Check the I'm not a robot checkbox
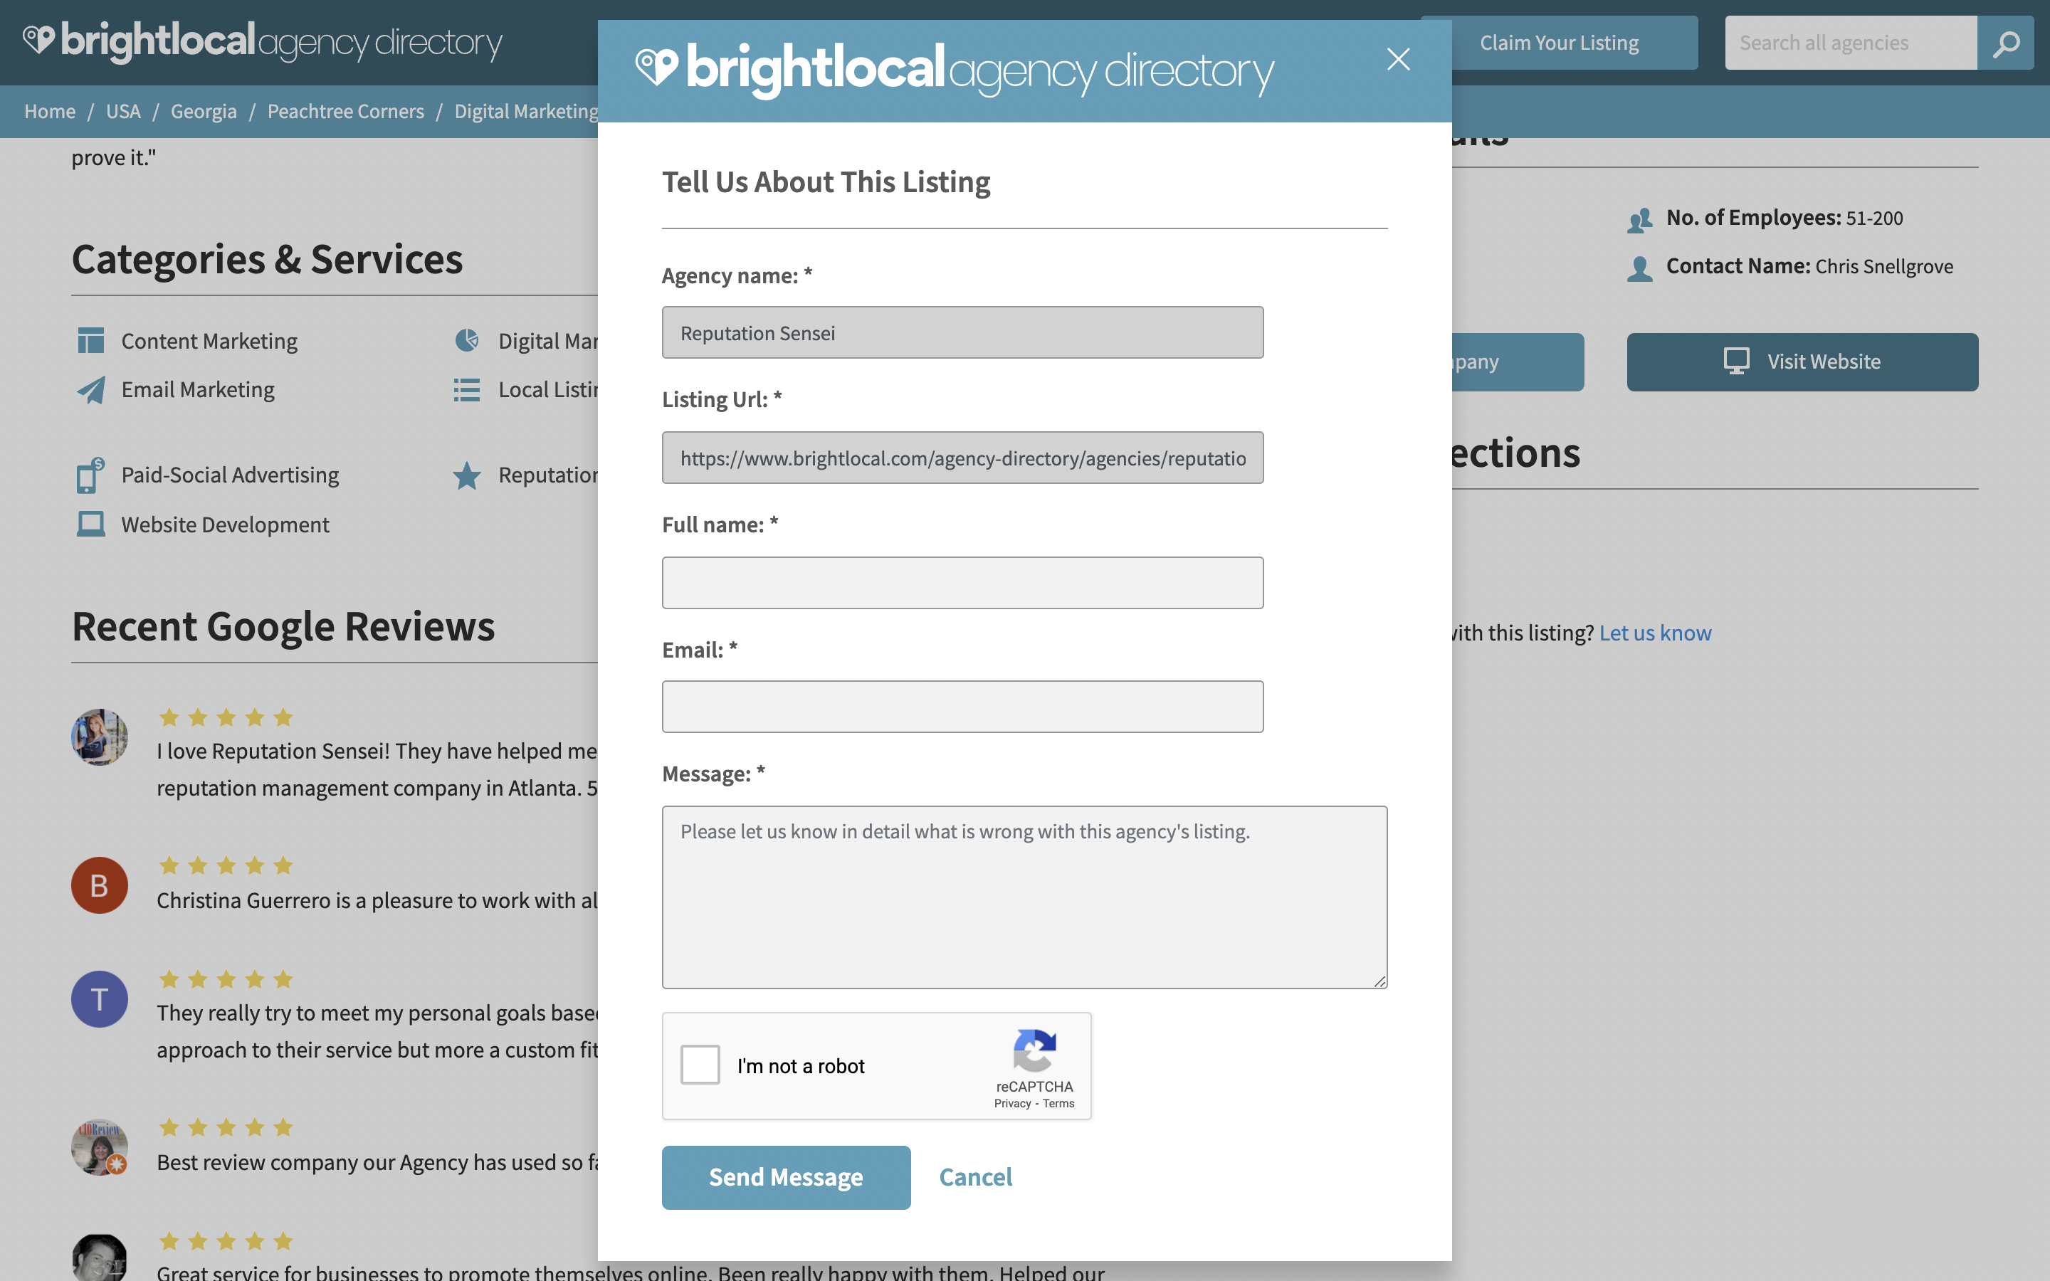 [700, 1065]
